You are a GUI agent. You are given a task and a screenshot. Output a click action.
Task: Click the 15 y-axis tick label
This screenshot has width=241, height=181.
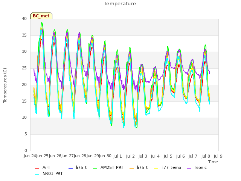[x=24, y=101]
